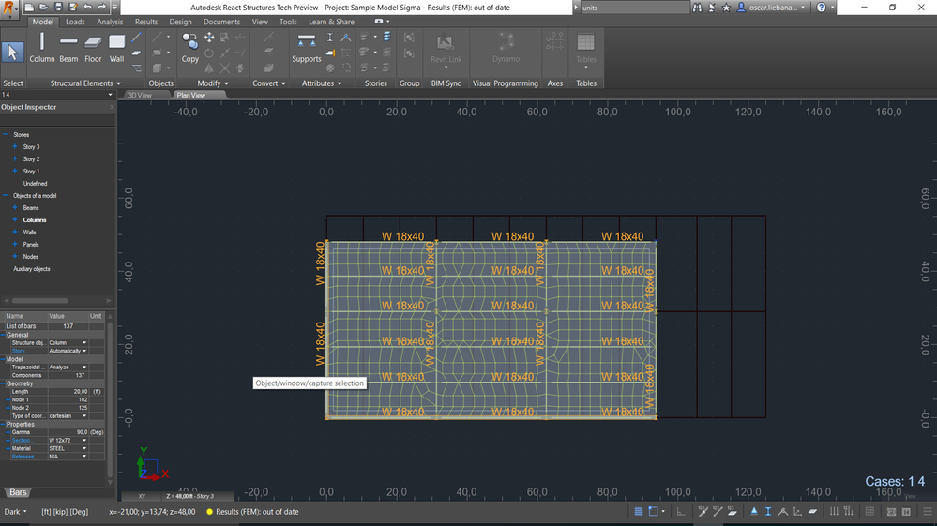Toggle load values display in status bar
This screenshot has height=526, width=937.
[x=848, y=512]
